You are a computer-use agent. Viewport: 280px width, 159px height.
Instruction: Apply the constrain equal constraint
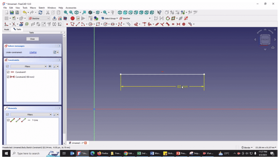(173, 24)
